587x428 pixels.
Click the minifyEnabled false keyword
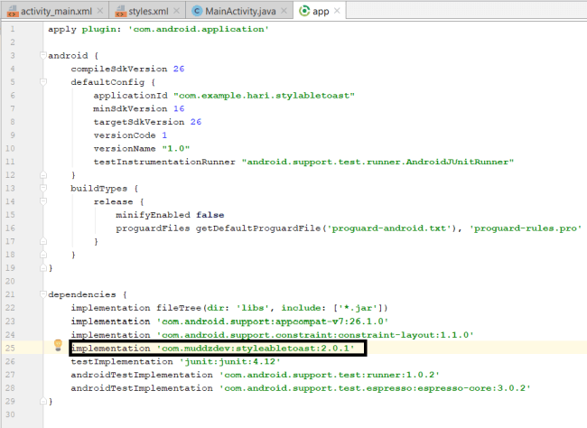210,215
